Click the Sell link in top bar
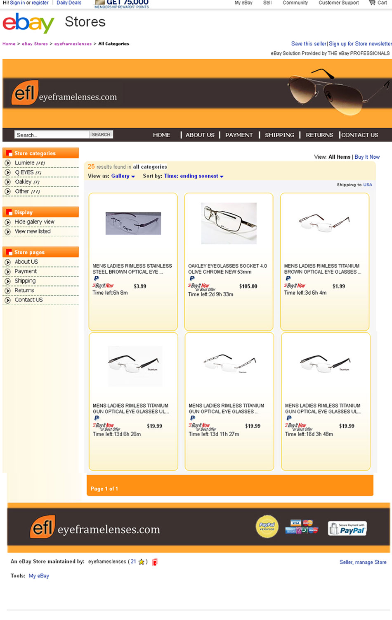 click(x=267, y=2)
